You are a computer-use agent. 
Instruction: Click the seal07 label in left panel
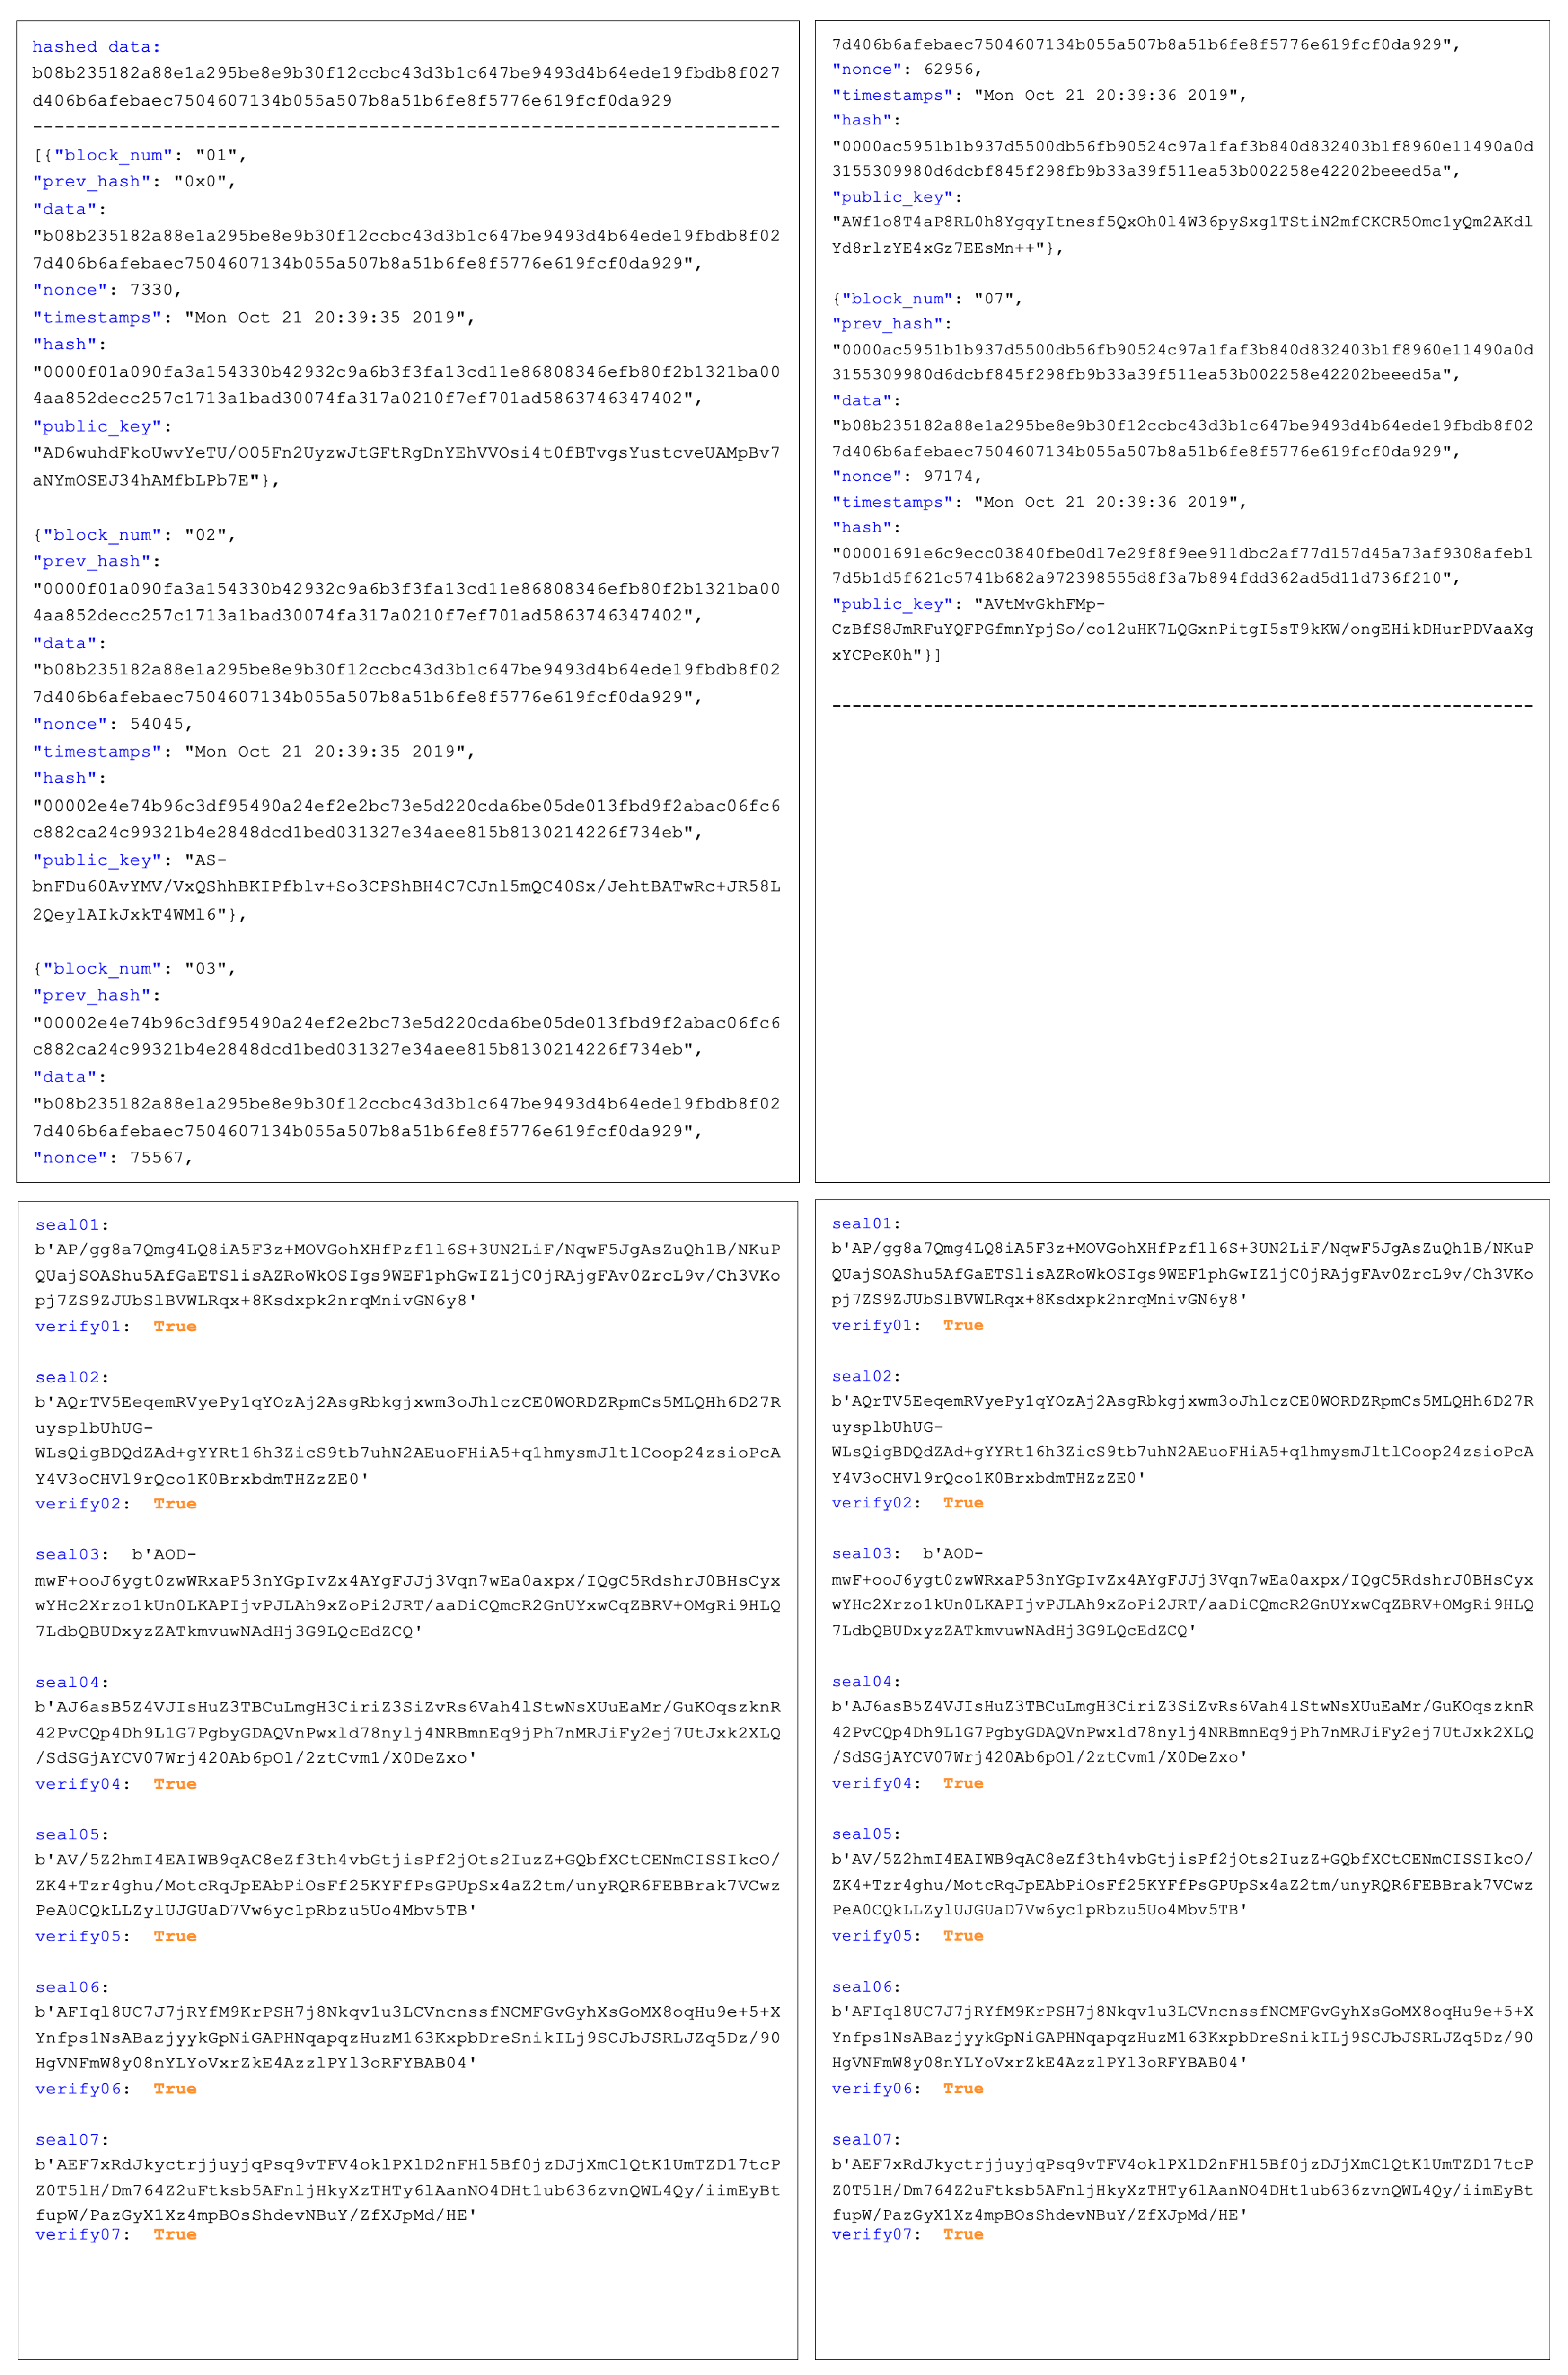click(x=68, y=2140)
